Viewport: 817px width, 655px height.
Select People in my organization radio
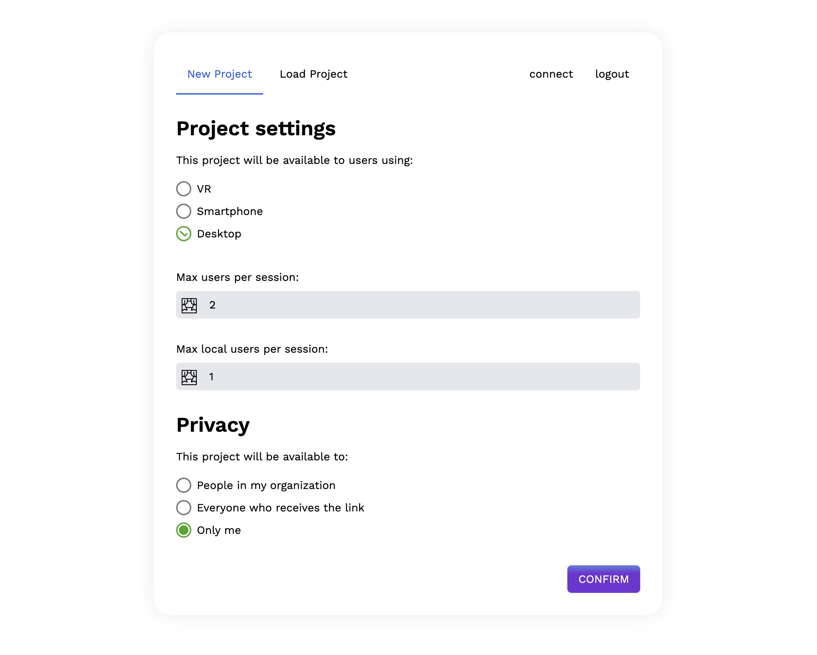point(184,485)
